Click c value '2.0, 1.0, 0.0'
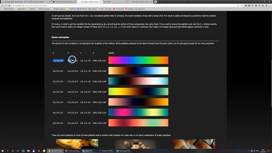 85,113
